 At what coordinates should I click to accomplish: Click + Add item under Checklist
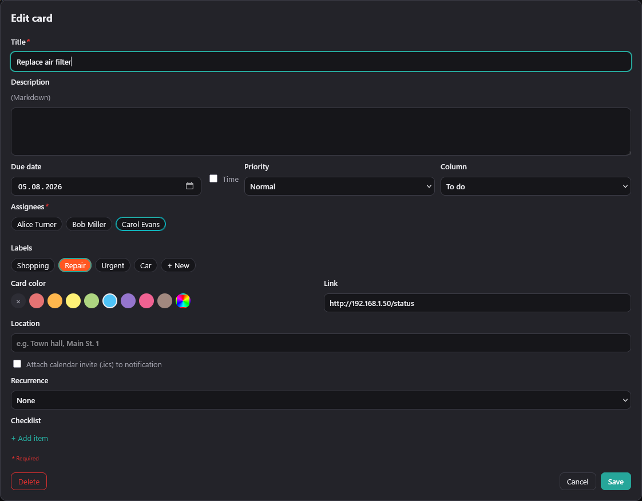point(30,438)
